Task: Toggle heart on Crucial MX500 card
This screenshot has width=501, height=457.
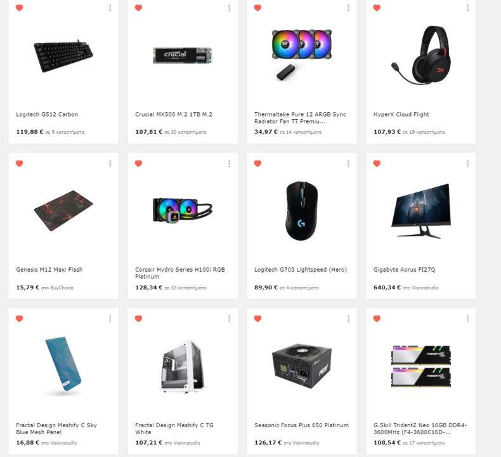Action: click(138, 8)
